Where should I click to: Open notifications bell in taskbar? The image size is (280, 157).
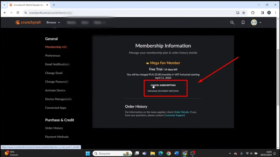pos(275,153)
